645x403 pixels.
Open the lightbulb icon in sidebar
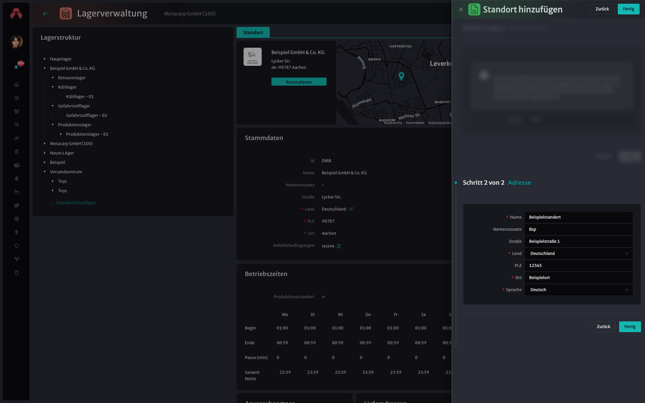(x=16, y=232)
